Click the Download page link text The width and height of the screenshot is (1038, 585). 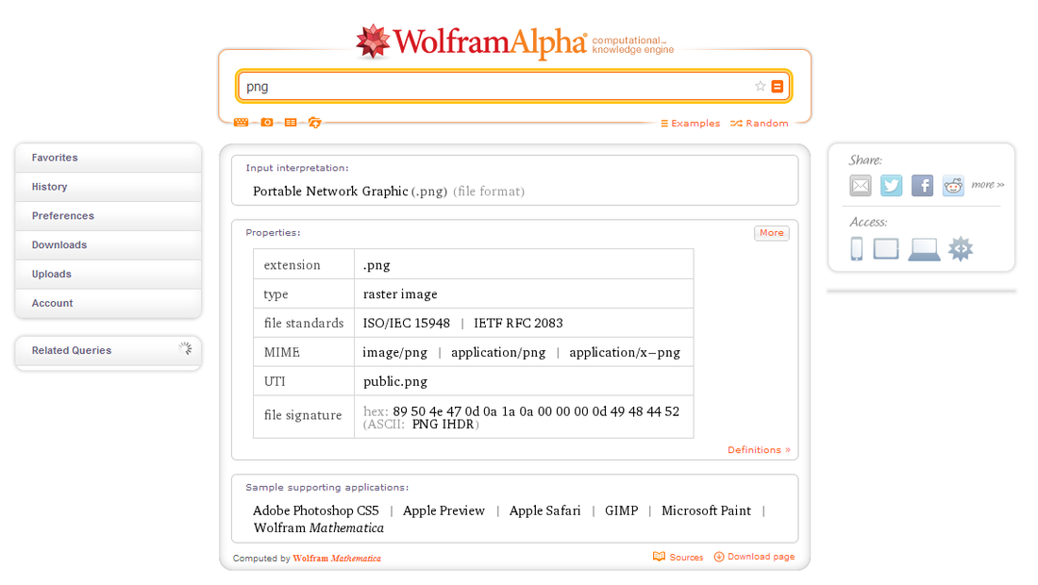[762, 557]
